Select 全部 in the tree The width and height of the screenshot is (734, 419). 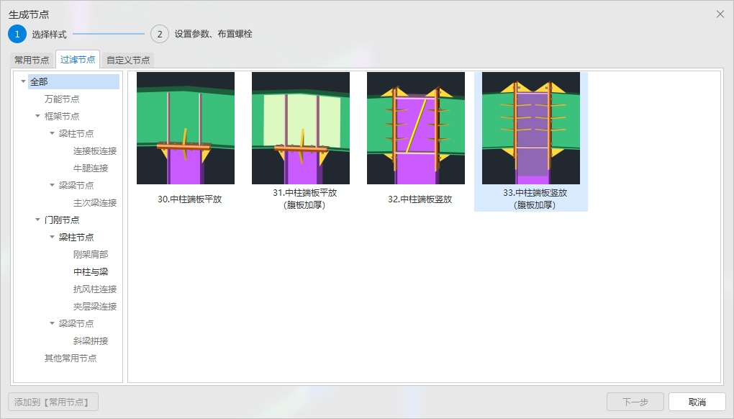[x=73, y=81]
